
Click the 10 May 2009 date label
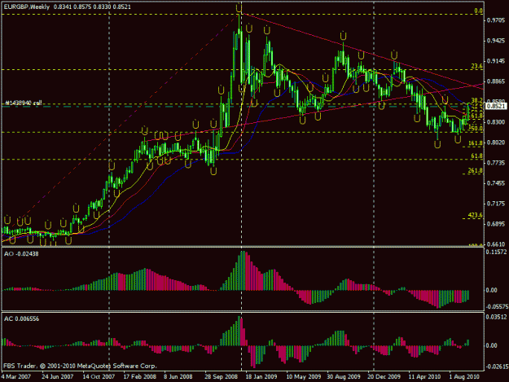click(x=304, y=377)
